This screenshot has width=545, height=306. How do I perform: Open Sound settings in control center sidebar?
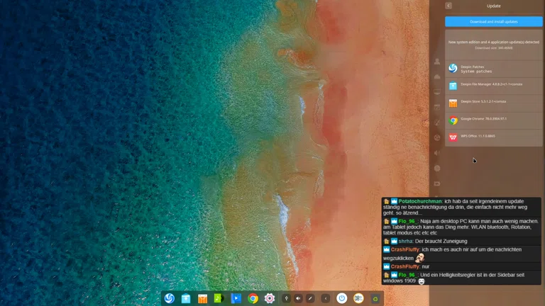437,153
